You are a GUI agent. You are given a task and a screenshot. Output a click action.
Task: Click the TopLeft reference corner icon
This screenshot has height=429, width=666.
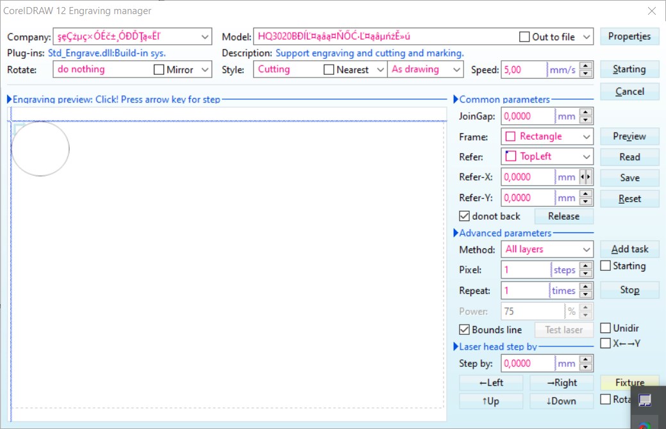pyautogui.click(x=510, y=157)
